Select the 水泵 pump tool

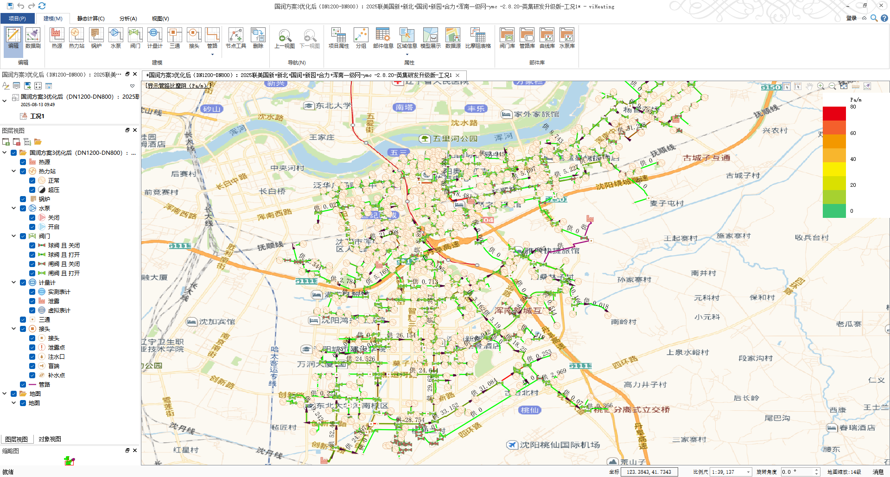[x=115, y=38]
